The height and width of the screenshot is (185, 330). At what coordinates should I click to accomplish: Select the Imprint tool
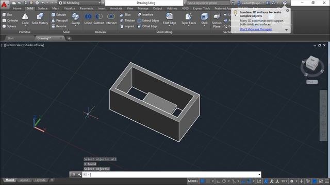pyautogui.click(x=127, y=26)
